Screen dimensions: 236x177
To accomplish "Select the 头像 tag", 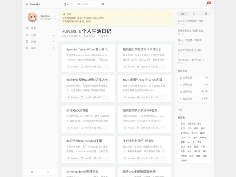I will (183, 151).
